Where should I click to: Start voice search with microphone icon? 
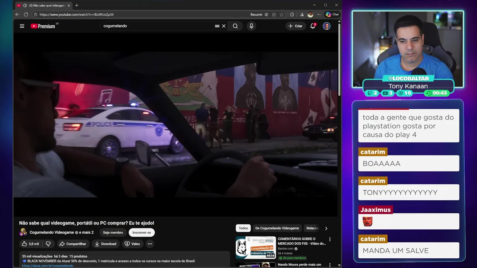(x=251, y=26)
